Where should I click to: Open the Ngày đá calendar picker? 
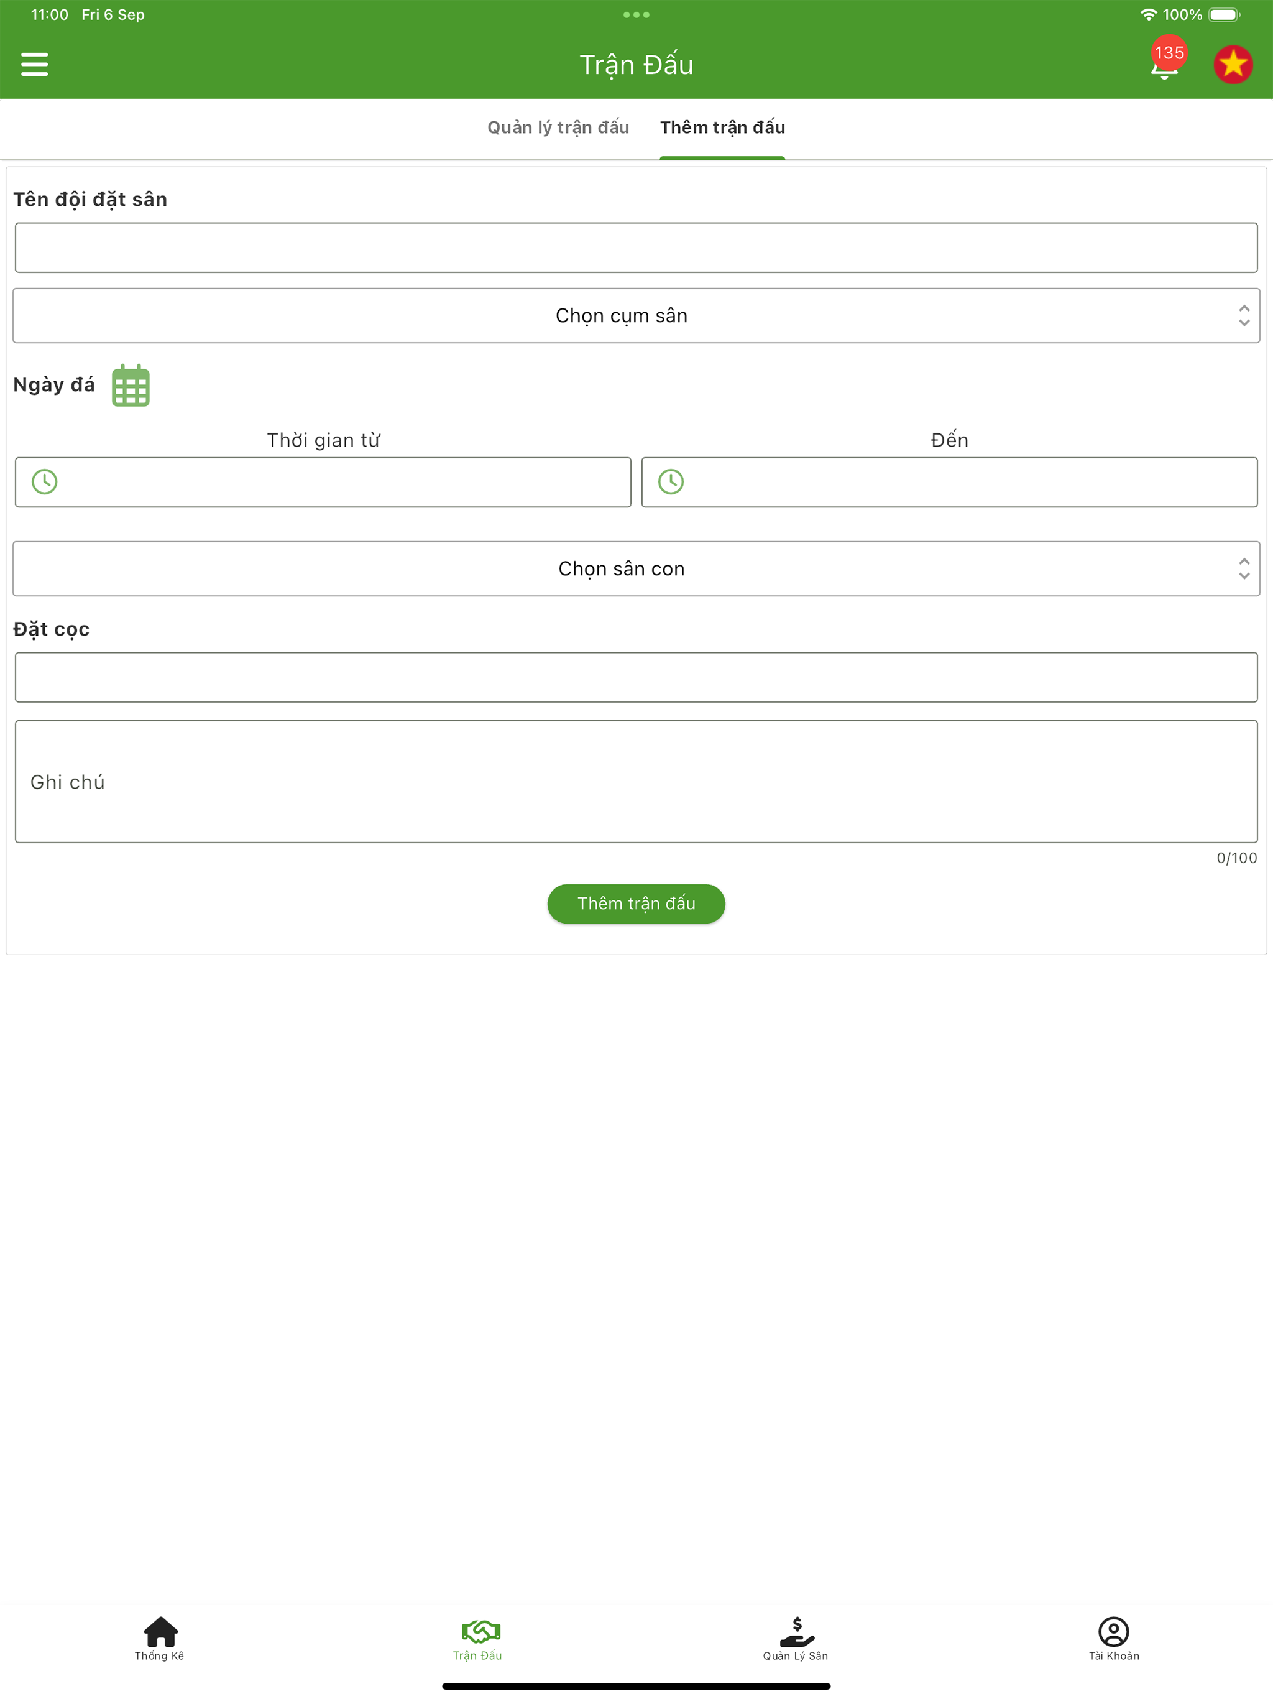131,386
